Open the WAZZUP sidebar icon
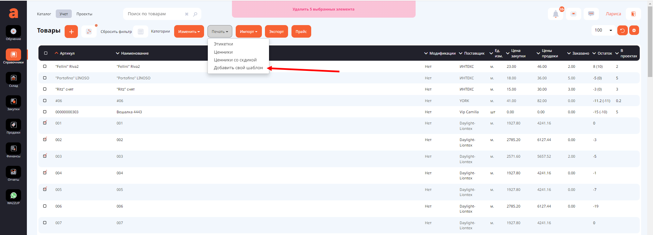653x235 pixels. [13, 196]
